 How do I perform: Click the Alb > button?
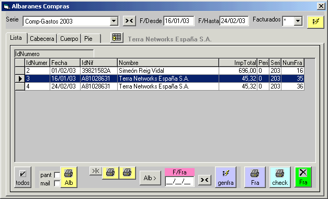150,178
